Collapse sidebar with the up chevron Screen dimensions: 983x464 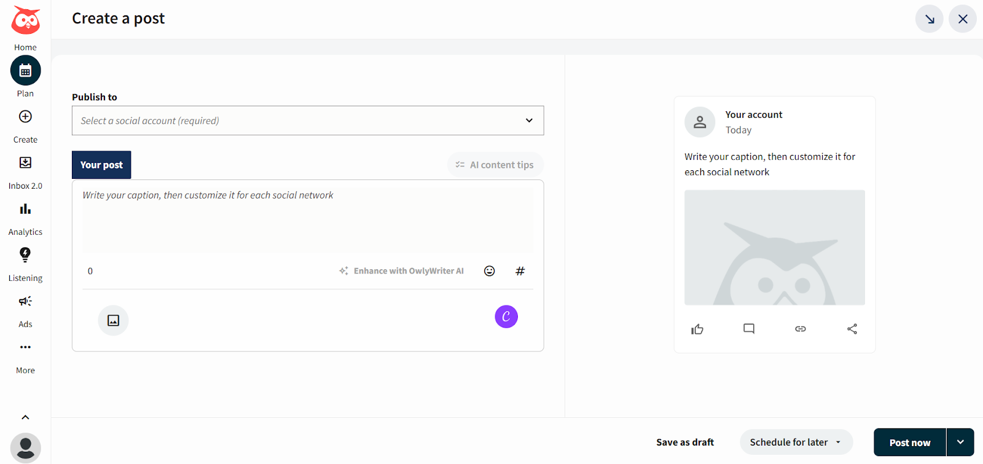(25, 417)
